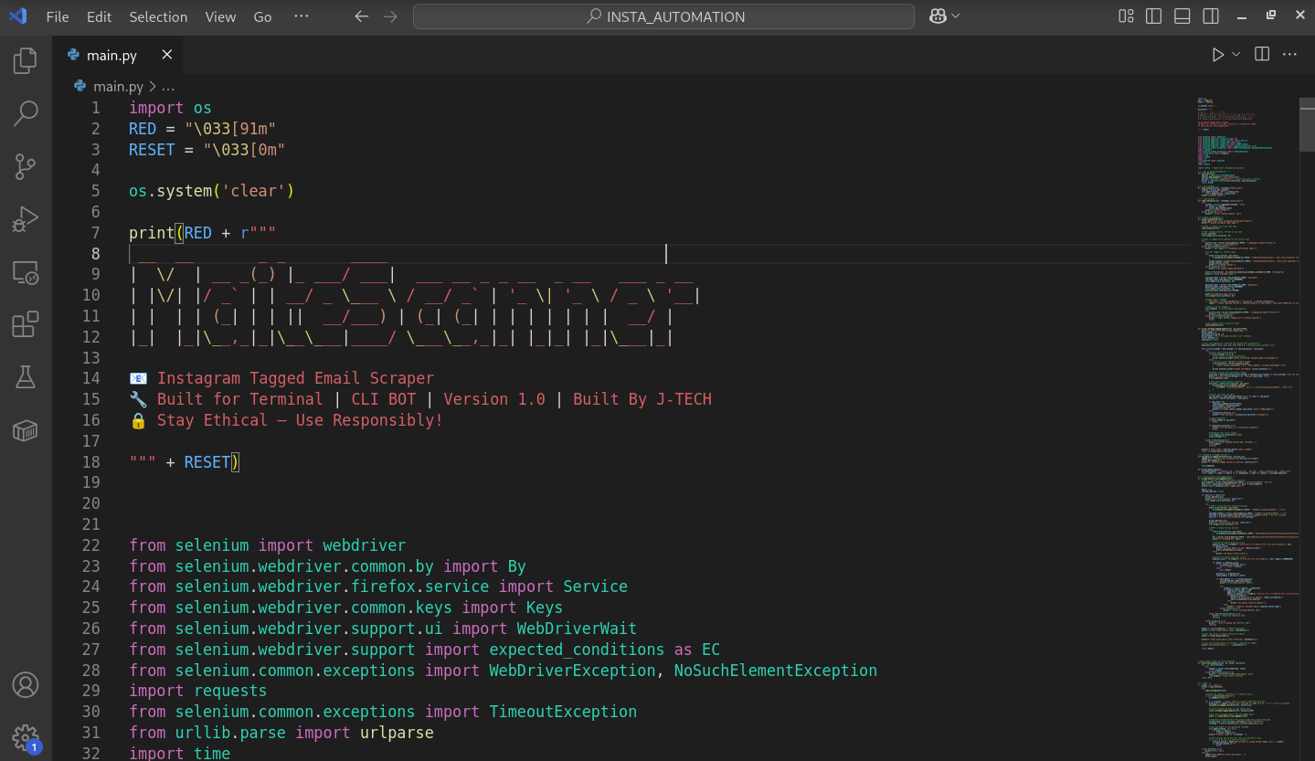Click 'expected_conditions' on line 27
Image resolution: width=1315 pixels, height=761 pixels.
click(577, 650)
